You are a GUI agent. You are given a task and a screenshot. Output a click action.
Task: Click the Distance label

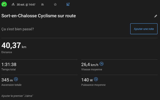pos(7,52)
